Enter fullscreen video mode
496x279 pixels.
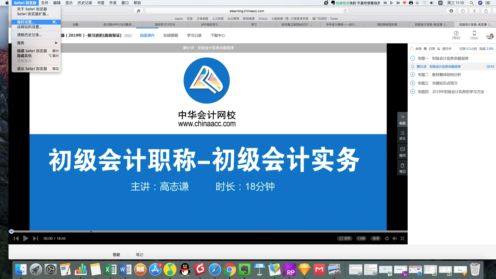pyautogui.click(x=402, y=238)
